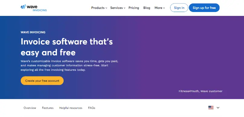Viewport: 244px width, 117px height.
Task: Click the "Invoice software that's easy and free" headline
Action: (x=67, y=47)
